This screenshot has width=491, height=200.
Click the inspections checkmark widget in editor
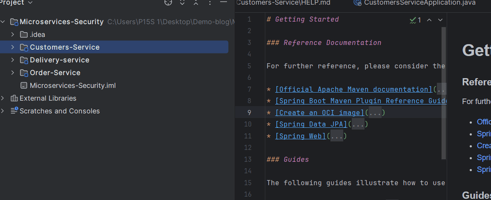(x=415, y=20)
